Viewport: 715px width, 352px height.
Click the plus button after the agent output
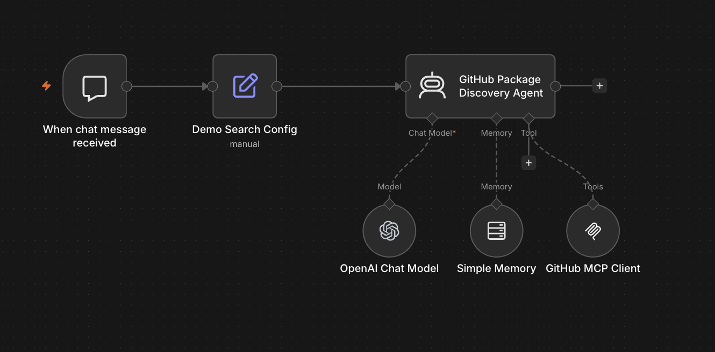point(599,86)
